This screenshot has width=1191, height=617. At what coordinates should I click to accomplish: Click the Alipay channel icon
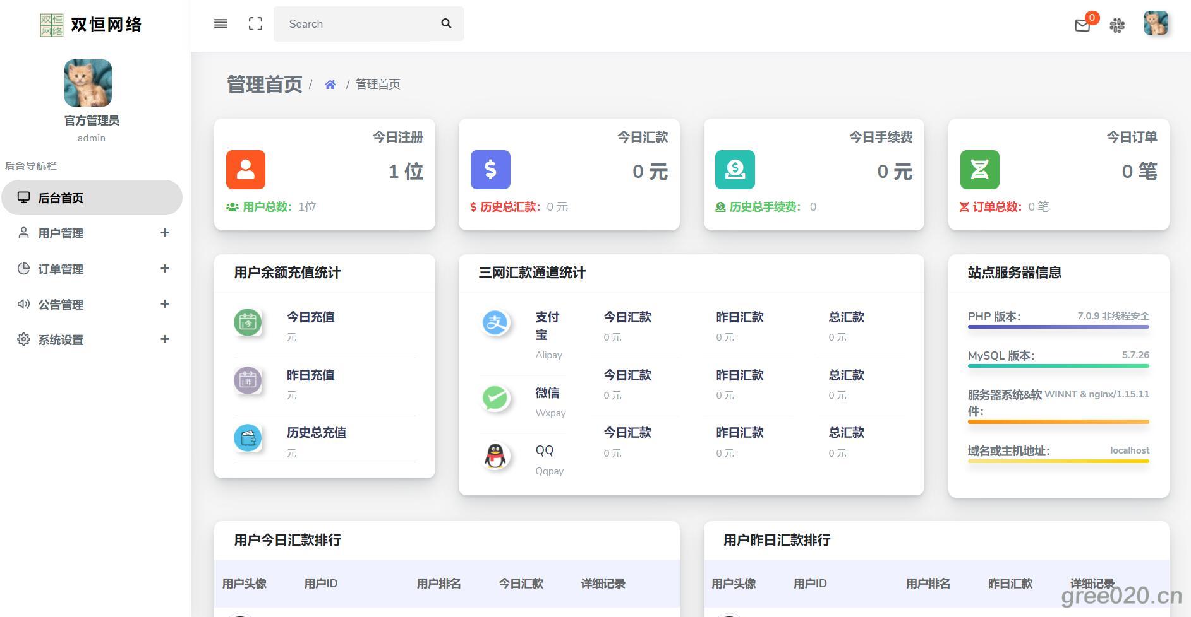pyautogui.click(x=496, y=323)
